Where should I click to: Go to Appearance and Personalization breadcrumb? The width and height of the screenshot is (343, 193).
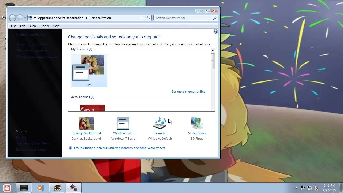pos(61,18)
